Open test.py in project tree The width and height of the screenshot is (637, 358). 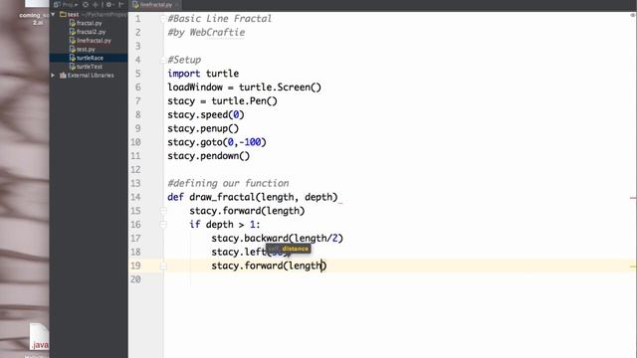pyautogui.click(x=86, y=49)
